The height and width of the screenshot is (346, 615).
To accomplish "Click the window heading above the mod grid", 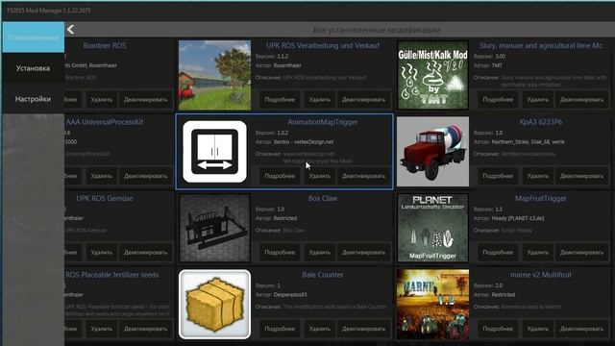I will (376, 30).
